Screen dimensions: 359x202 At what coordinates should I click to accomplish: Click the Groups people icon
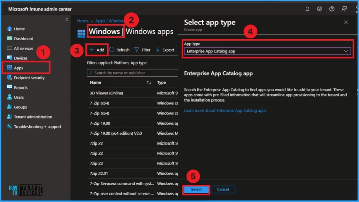[x=9, y=107]
